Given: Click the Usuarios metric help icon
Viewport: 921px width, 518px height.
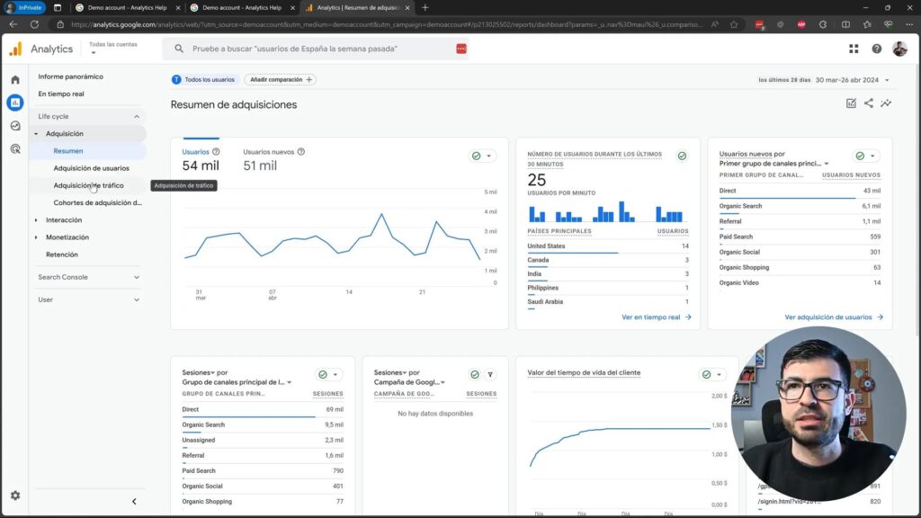Looking at the screenshot, I should (x=216, y=151).
